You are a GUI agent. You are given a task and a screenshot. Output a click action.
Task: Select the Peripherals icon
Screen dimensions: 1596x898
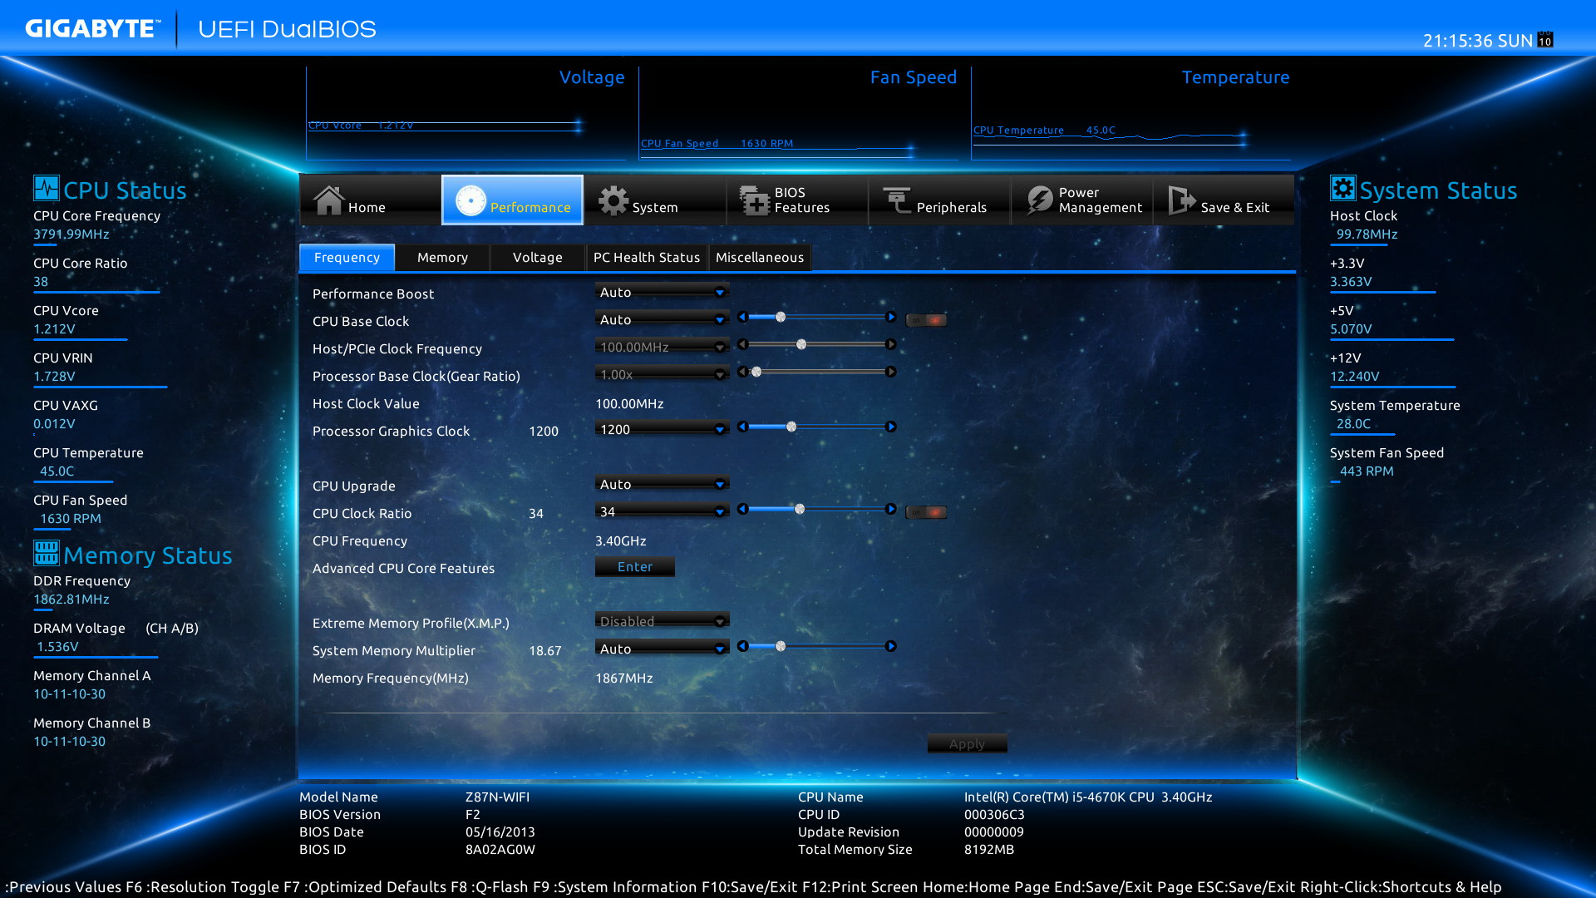[x=897, y=200]
